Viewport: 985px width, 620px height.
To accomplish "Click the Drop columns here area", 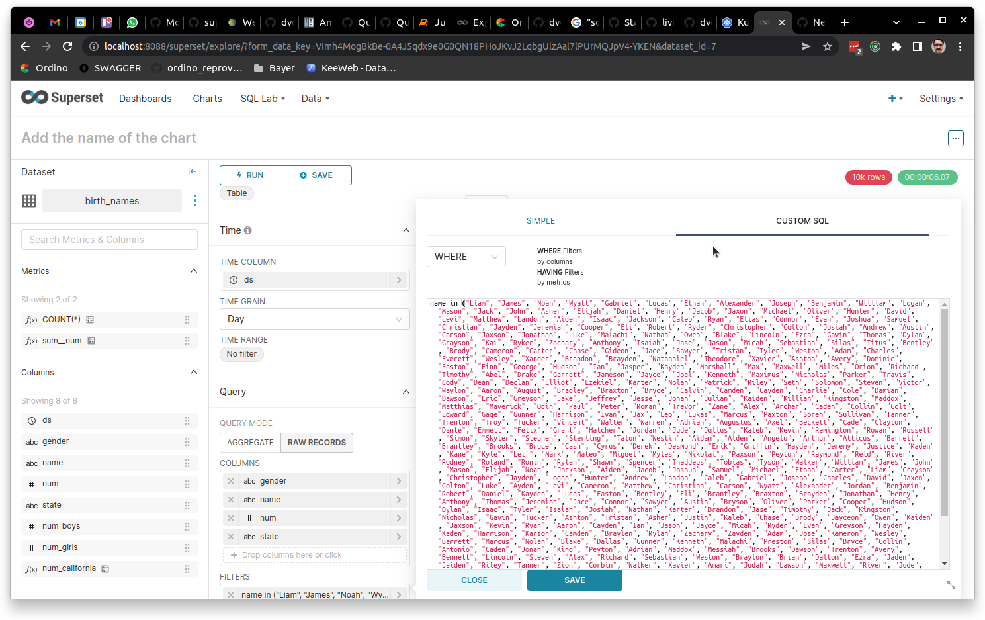I will coord(315,555).
